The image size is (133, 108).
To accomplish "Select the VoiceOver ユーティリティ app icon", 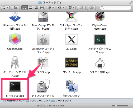I will (x=43, y=39).
